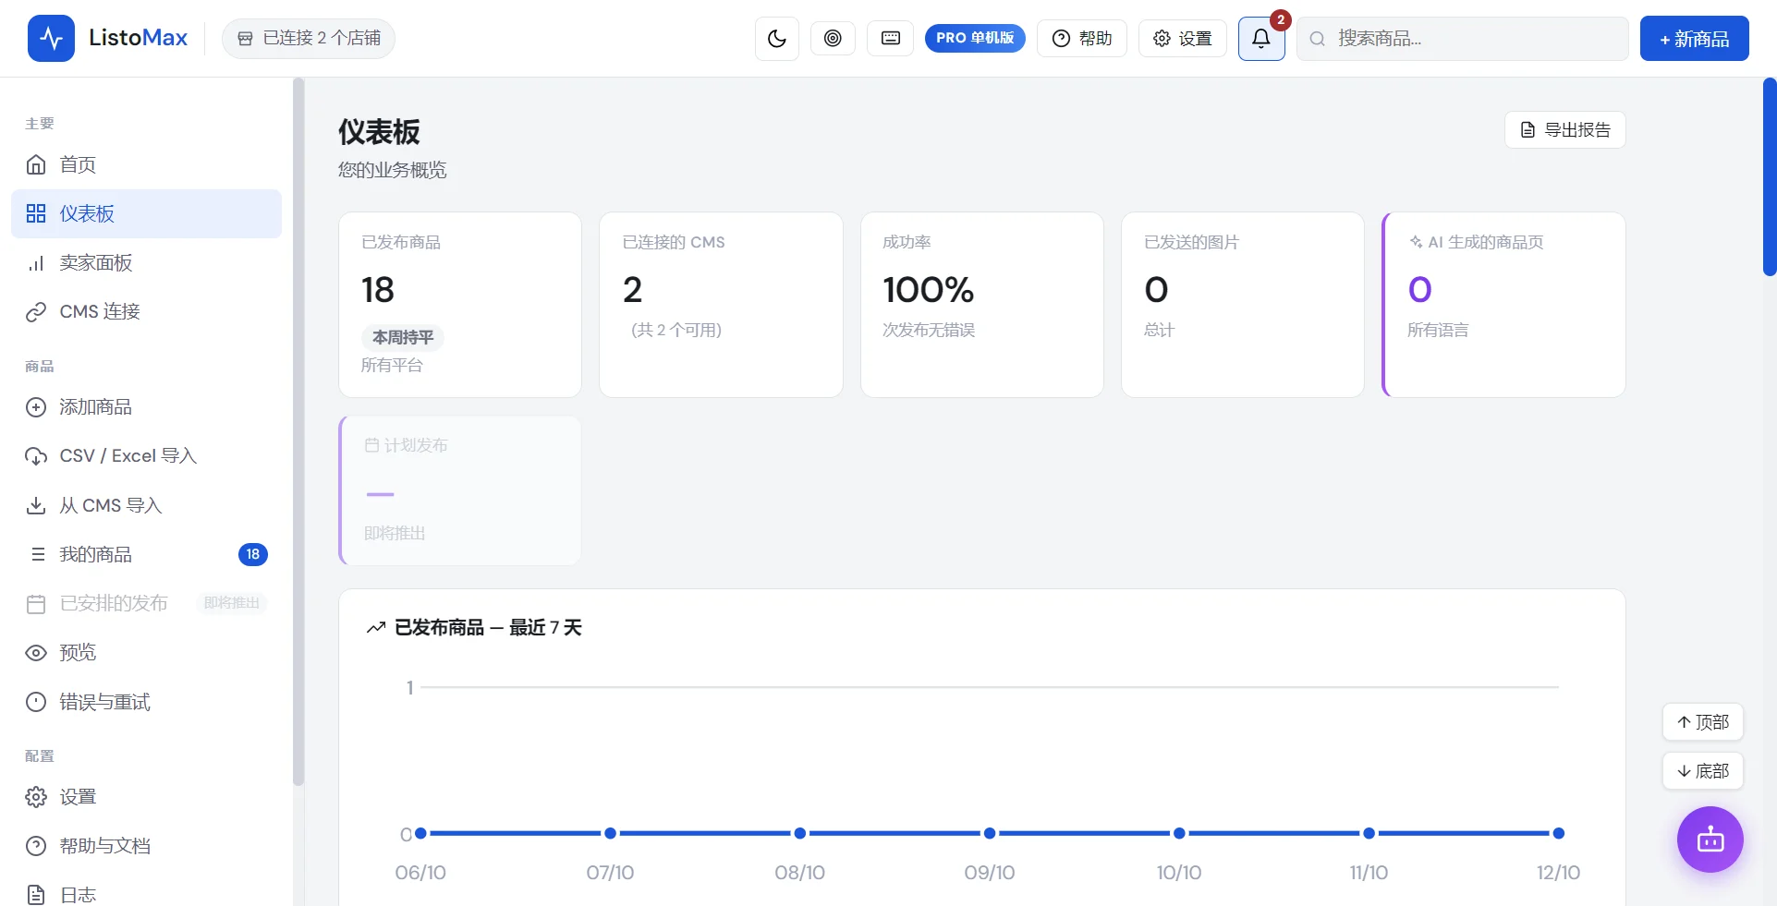Open 已连接 2 个店铺 store chip
The width and height of the screenshot is (1777, 906).
pos(309,39)
